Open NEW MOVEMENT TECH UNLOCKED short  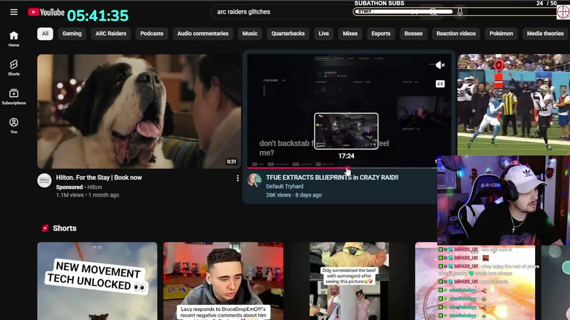97,281
